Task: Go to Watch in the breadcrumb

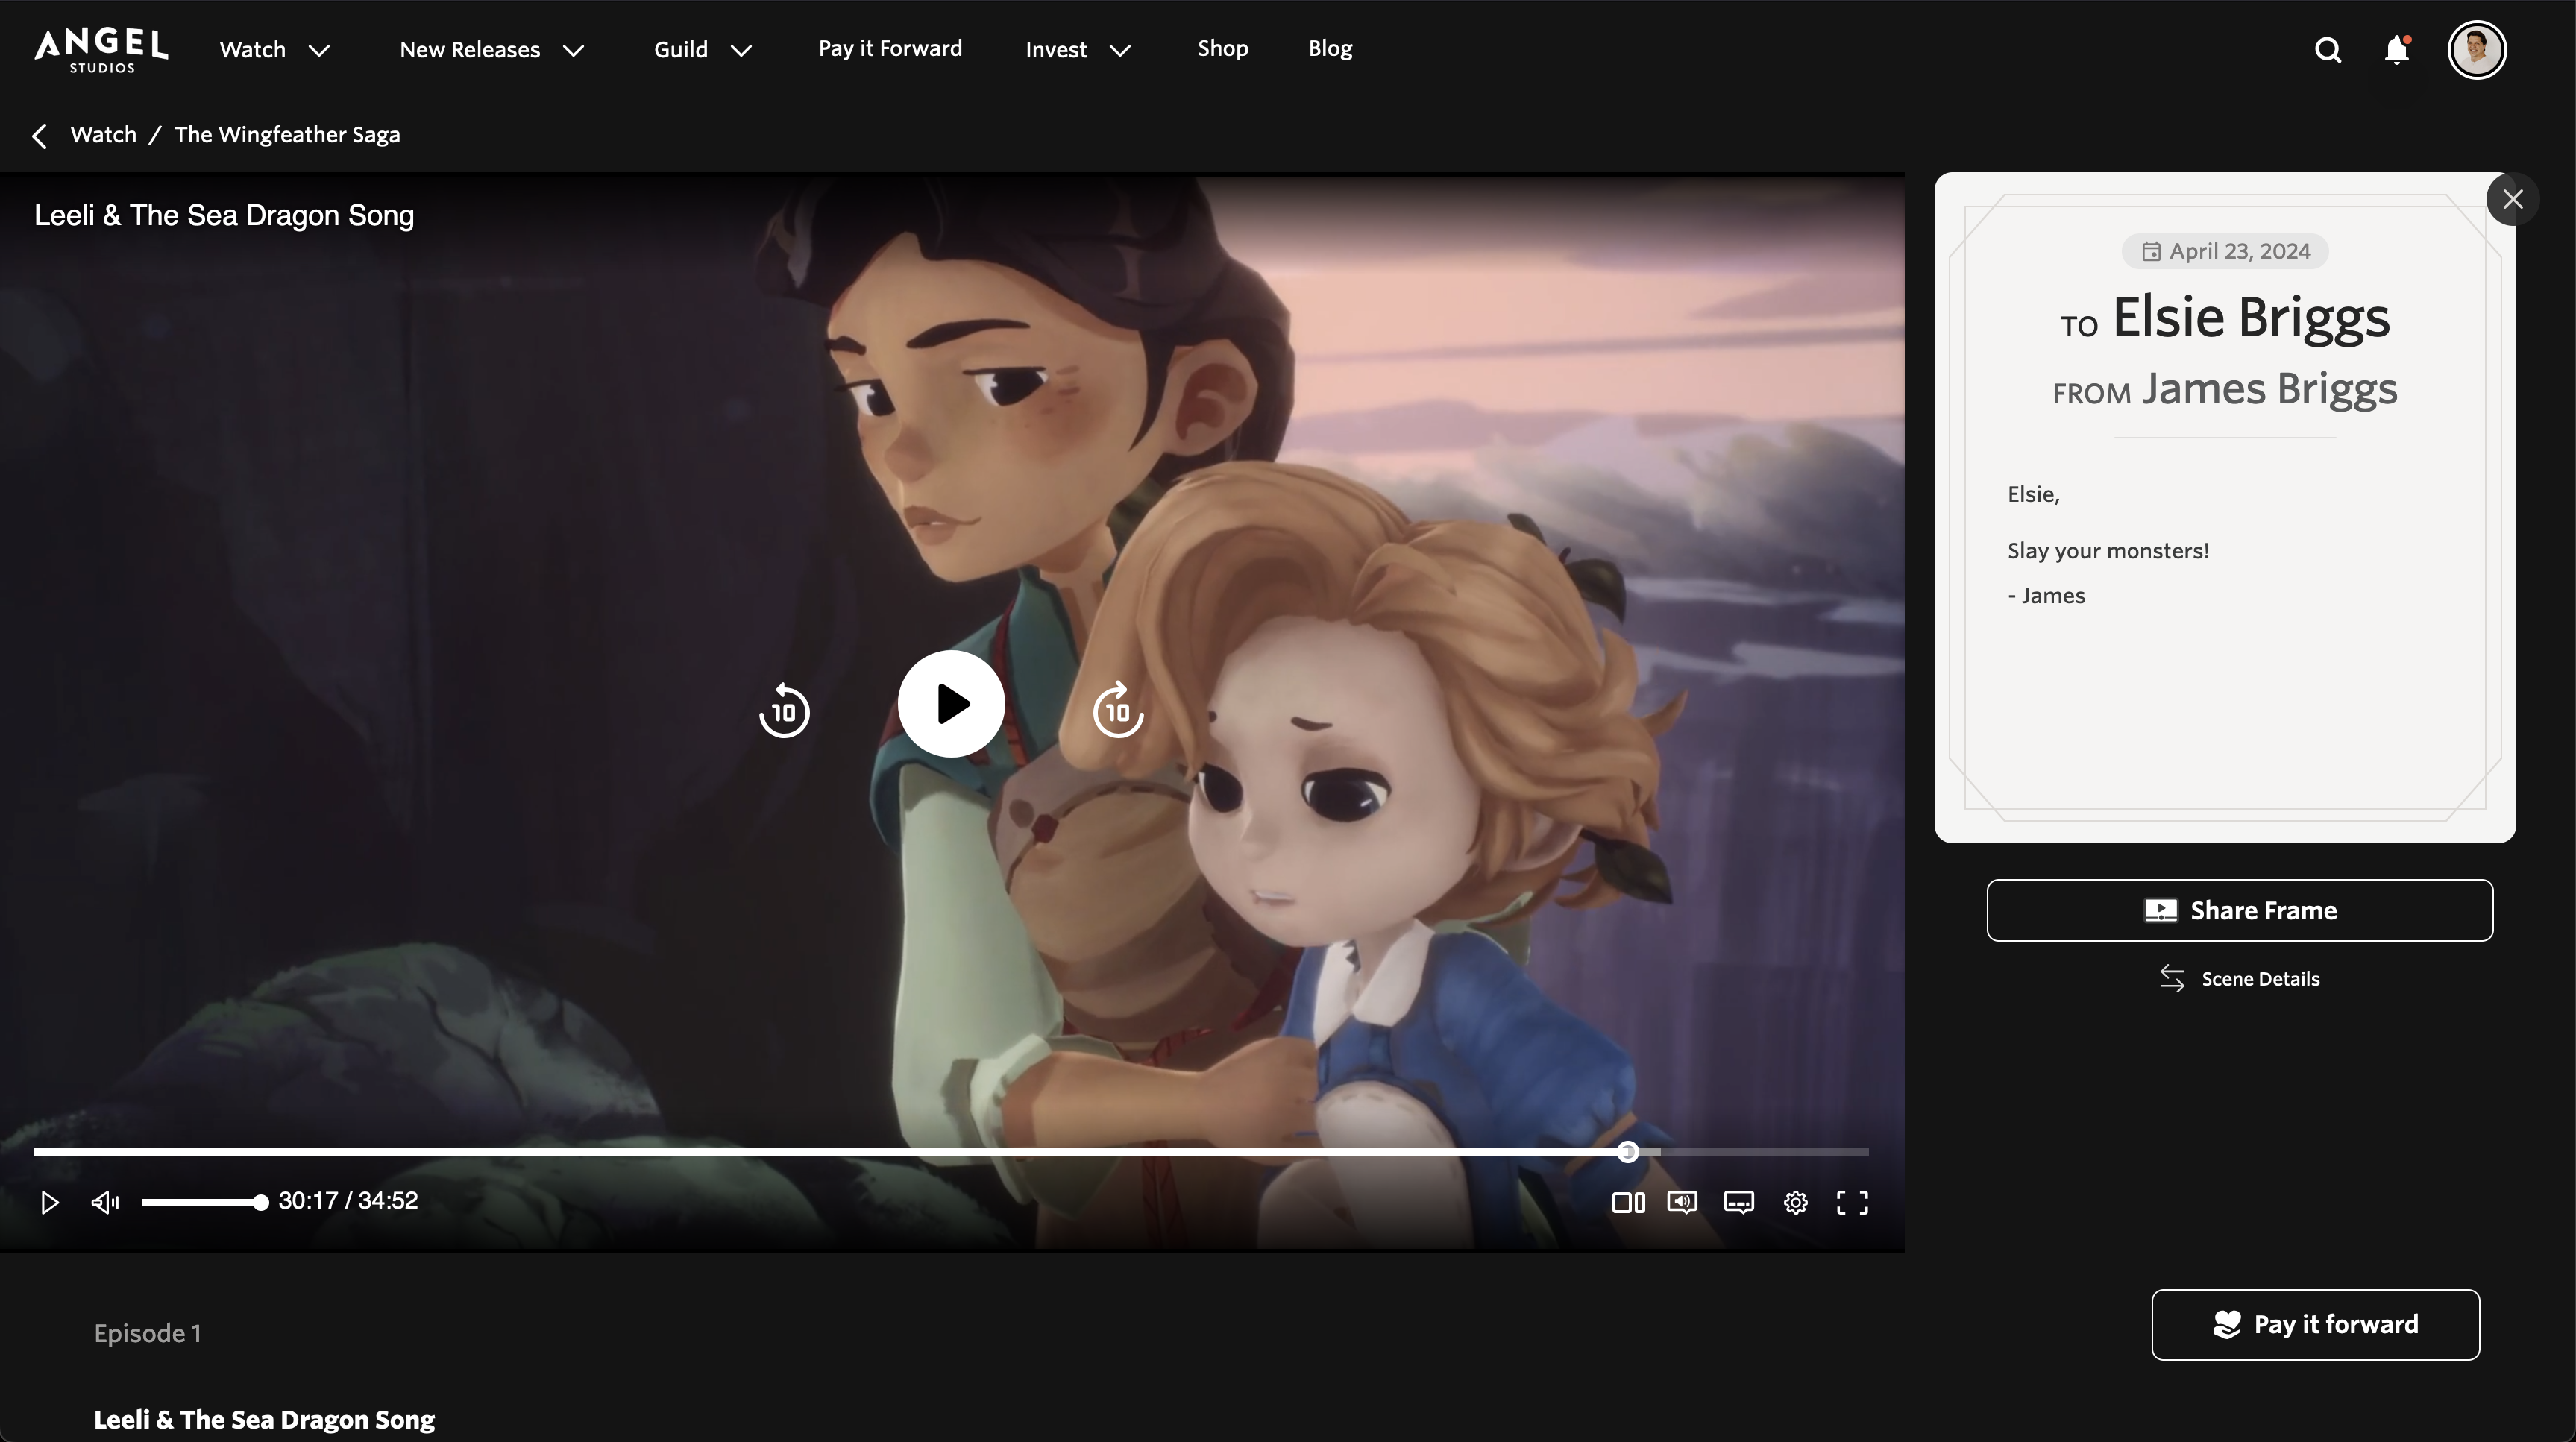Action: click(103, 135)
